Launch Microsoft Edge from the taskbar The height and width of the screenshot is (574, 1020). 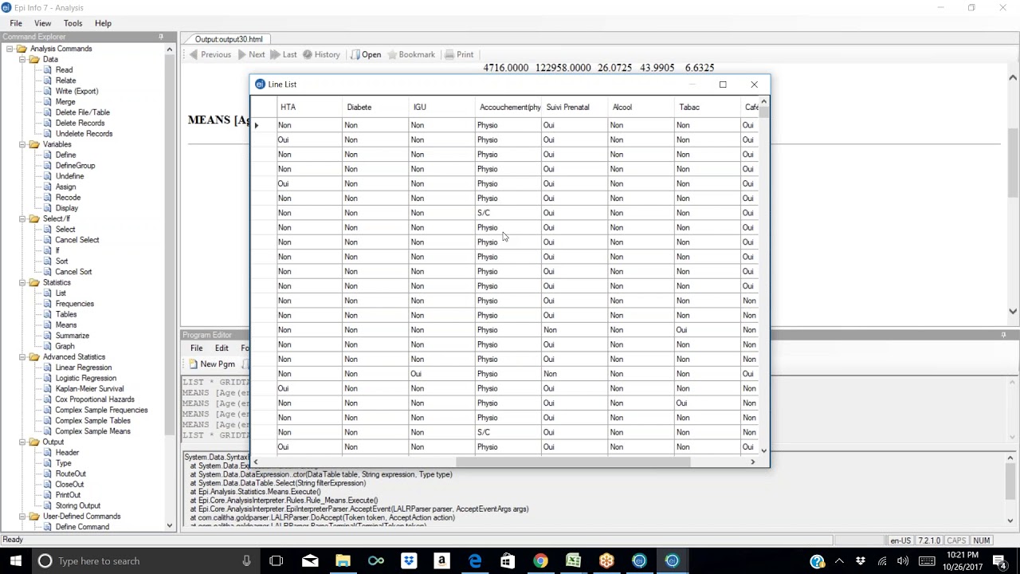pos(475,561)
